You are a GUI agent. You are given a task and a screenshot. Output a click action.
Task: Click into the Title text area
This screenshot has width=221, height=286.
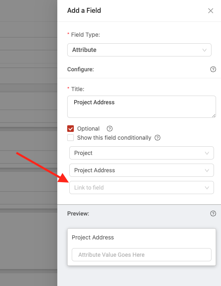pos(141,107)
